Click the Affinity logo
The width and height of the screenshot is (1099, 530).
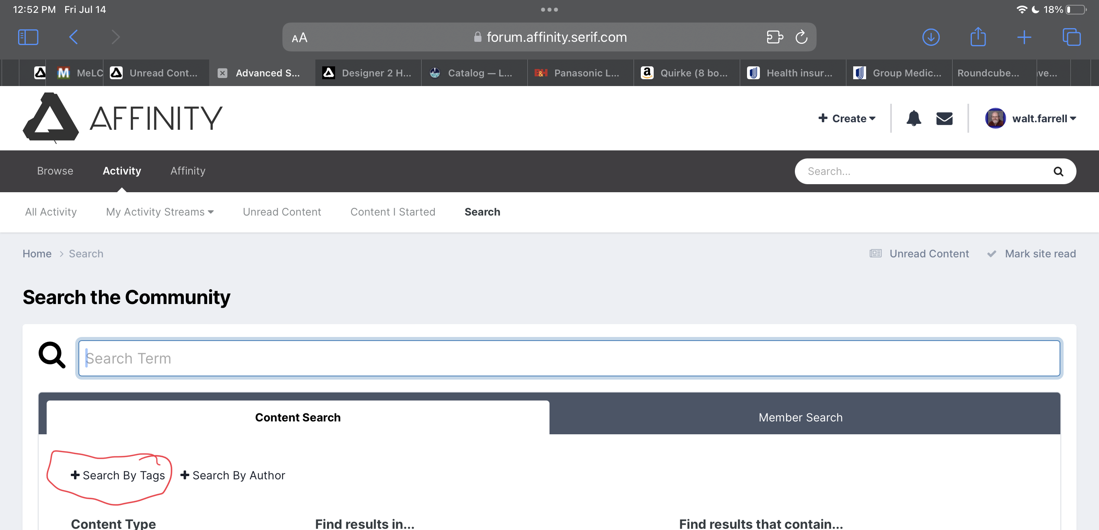click(122, 118)
